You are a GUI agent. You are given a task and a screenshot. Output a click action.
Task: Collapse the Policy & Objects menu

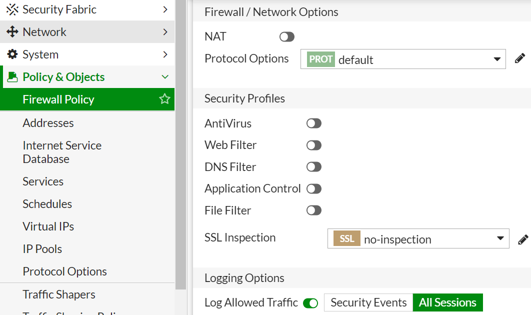(164, 77)
